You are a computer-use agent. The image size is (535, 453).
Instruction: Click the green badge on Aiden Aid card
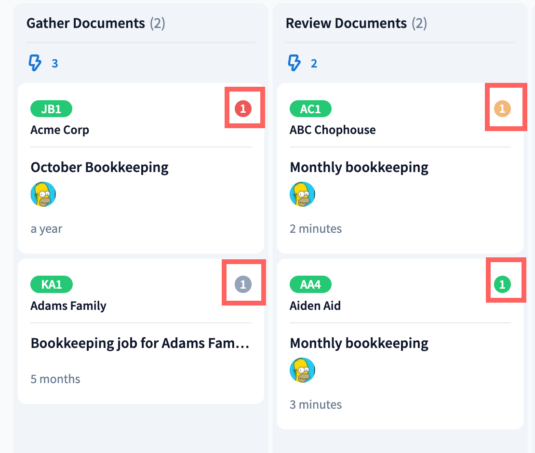coord(502,285)
